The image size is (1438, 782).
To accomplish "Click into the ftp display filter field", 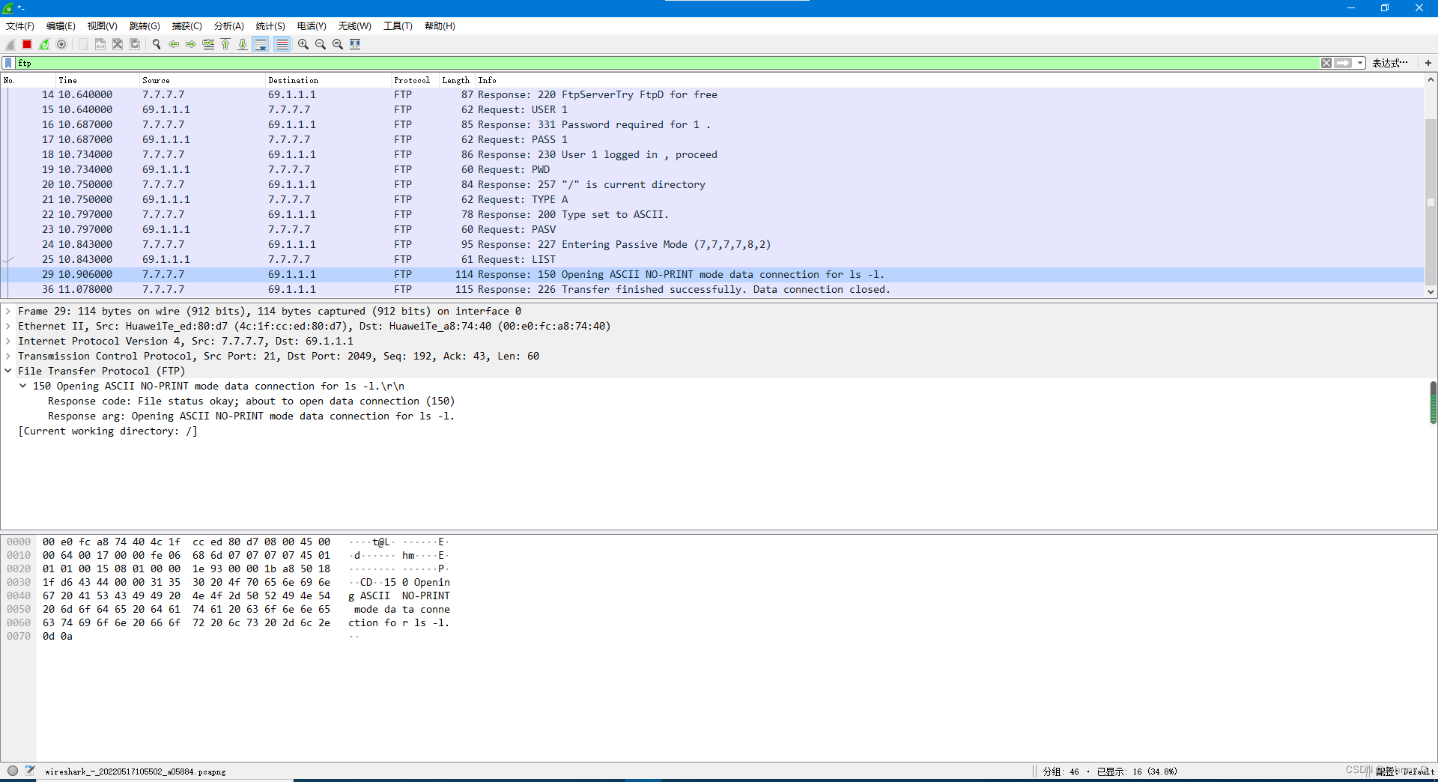I will coord(667,63).
